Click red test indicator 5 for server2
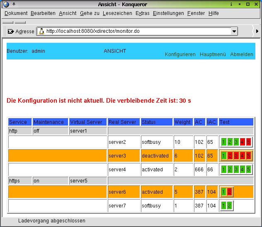Image resolution: width=262 pixels, height=227 pixels. (x=249, y=142)
